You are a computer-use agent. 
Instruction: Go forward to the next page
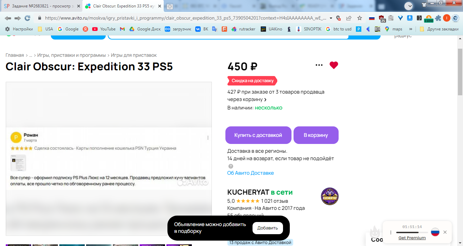[x=18, y=18]
